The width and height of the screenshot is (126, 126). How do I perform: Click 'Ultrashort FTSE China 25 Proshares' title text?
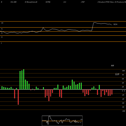coord(111,2)
